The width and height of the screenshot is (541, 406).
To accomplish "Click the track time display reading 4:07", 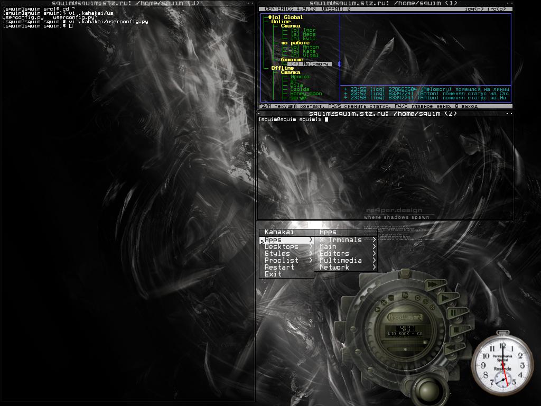I will 406,328.
